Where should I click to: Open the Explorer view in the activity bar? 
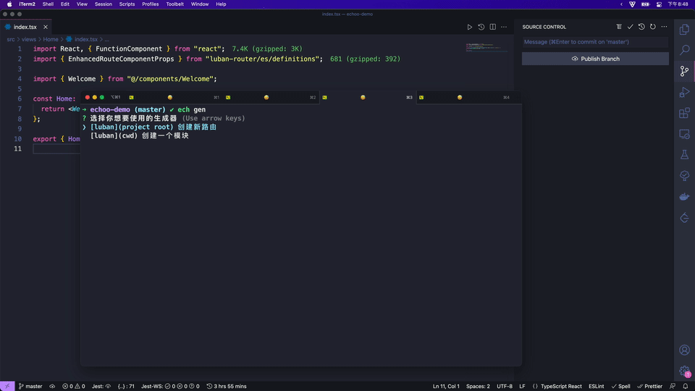(684, 29)
